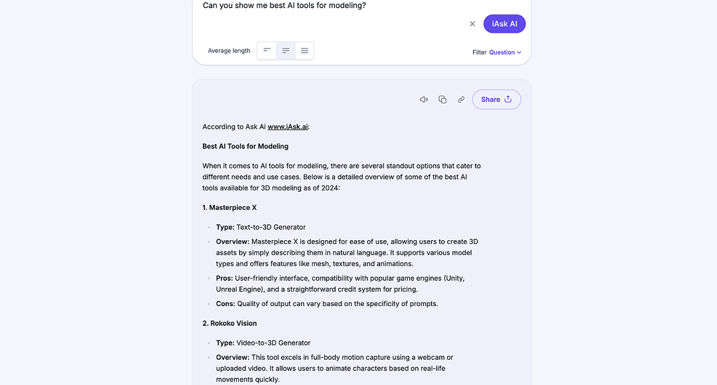Select the long answer length option
This screenshot has height=385, width=717.
pyautogui.click(x=304, y=50)
